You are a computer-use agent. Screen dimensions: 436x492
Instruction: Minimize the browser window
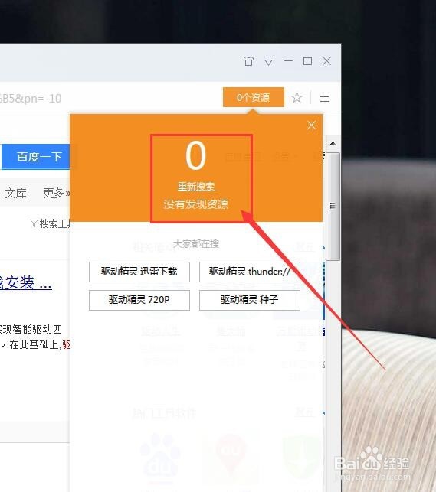click(288, 60)
